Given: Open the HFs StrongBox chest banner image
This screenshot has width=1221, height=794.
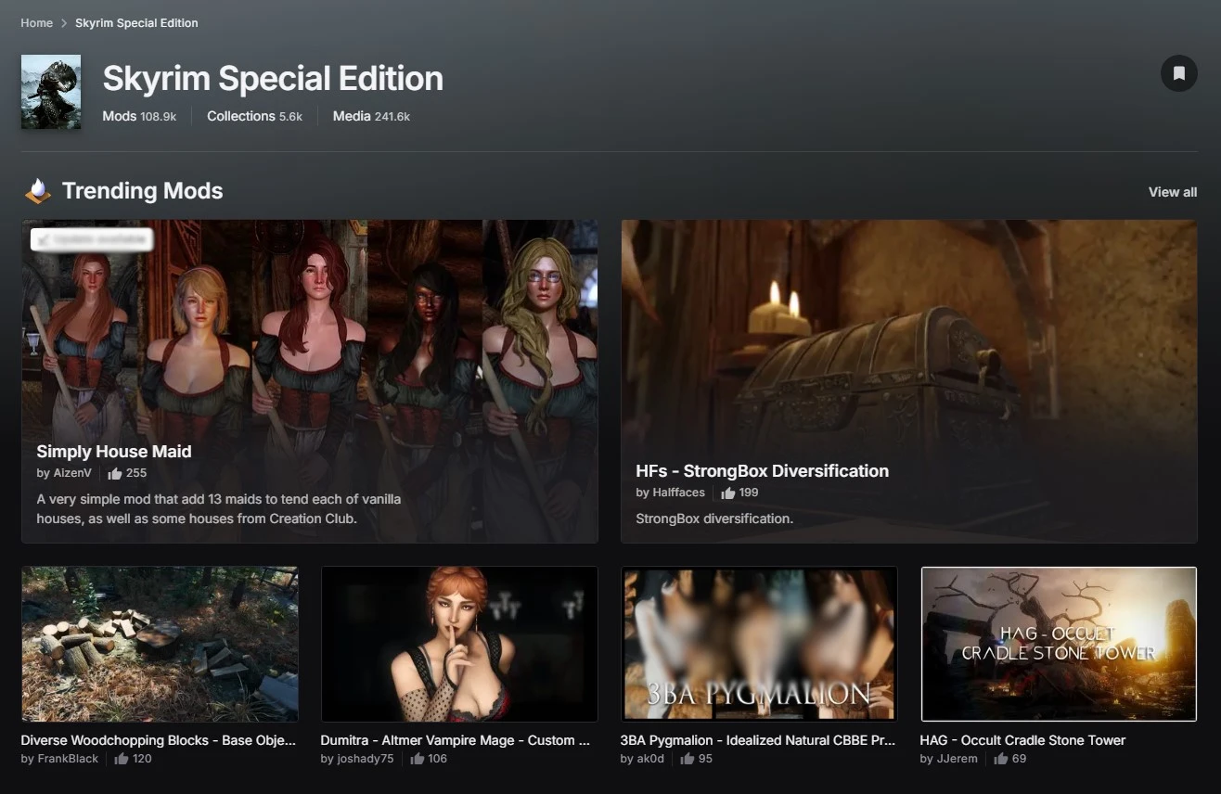Looking at the screenshot, I should tap(909, 381).
